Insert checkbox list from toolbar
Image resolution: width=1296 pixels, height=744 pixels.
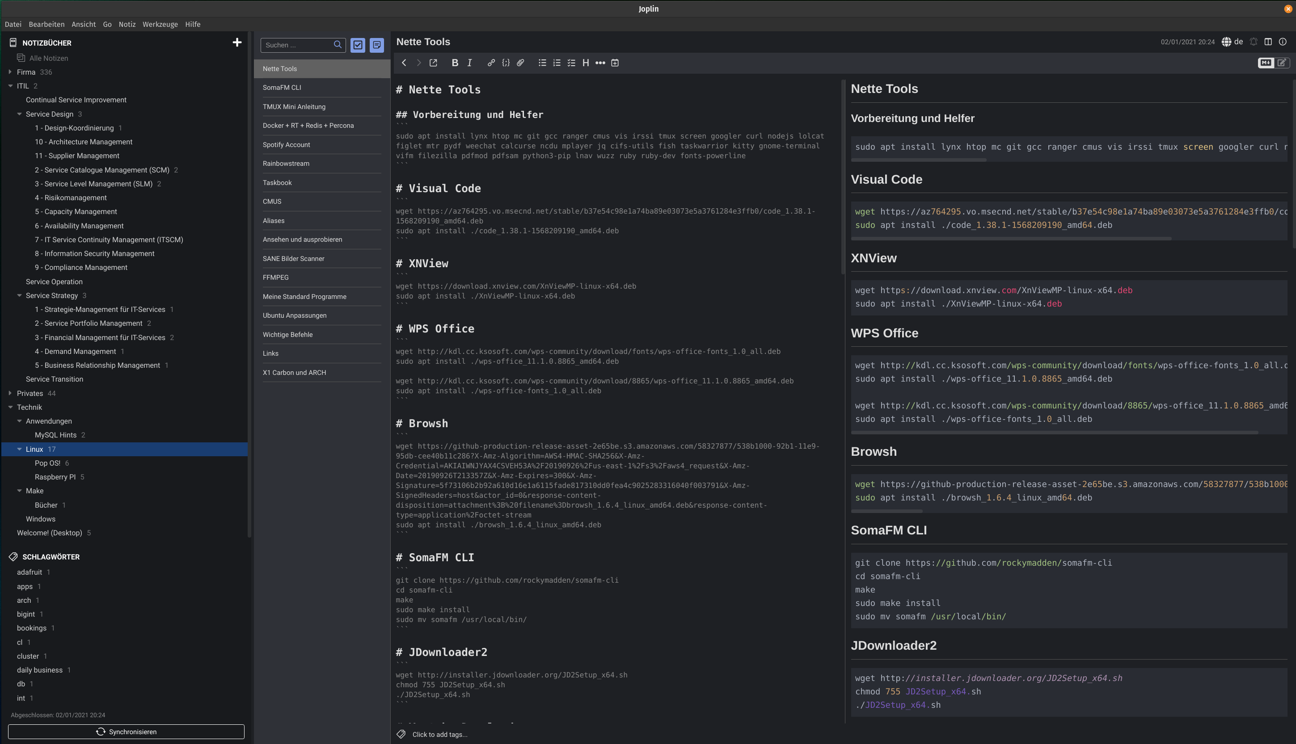pyautogui.click(x=571, y=63)
